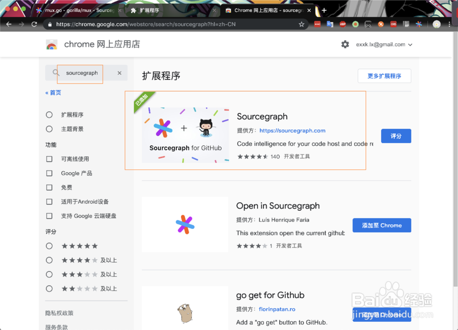Viewport: 458px width, 330px height.
Task: Check the 支持 Google 云端硬盘 checkbox
Action: (x=49, y=216)
